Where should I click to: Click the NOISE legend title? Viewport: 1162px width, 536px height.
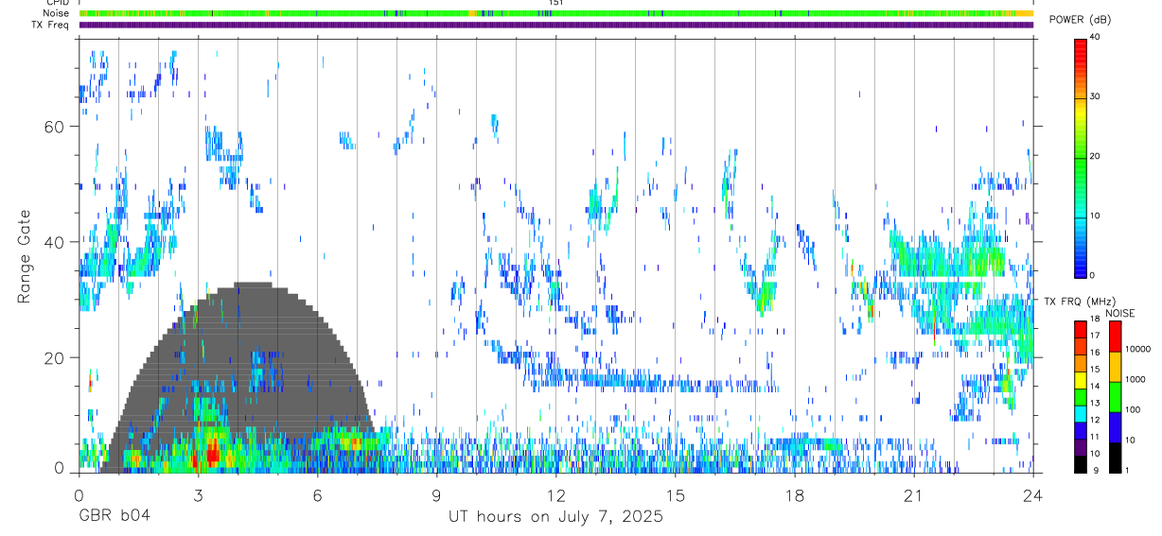coord(1121,313)
